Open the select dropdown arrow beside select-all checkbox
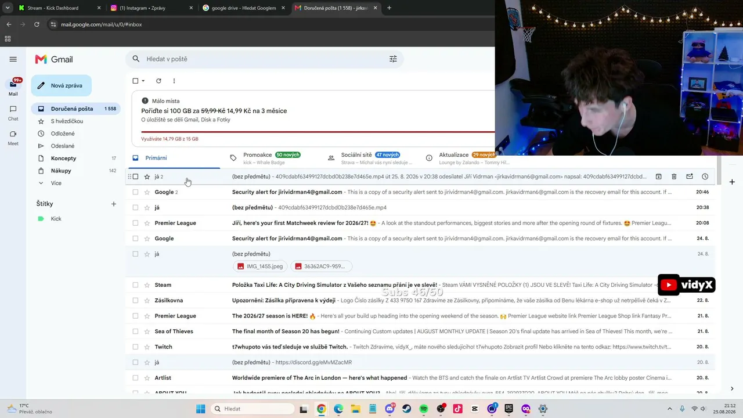This screenshot has width=743, height=418. point(143,81)
